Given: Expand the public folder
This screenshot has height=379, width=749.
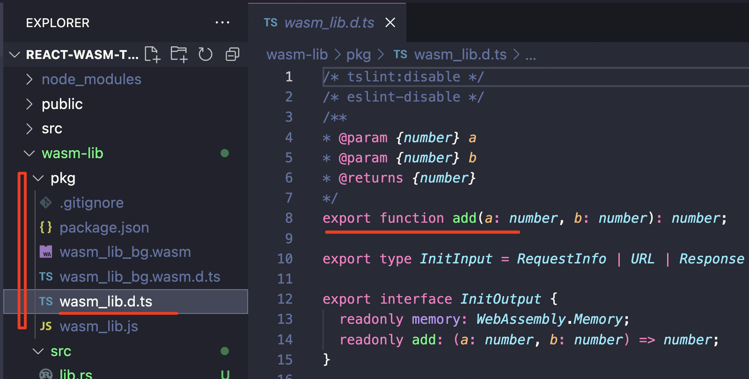Looking at the screenshot, I should click(62, 104).
